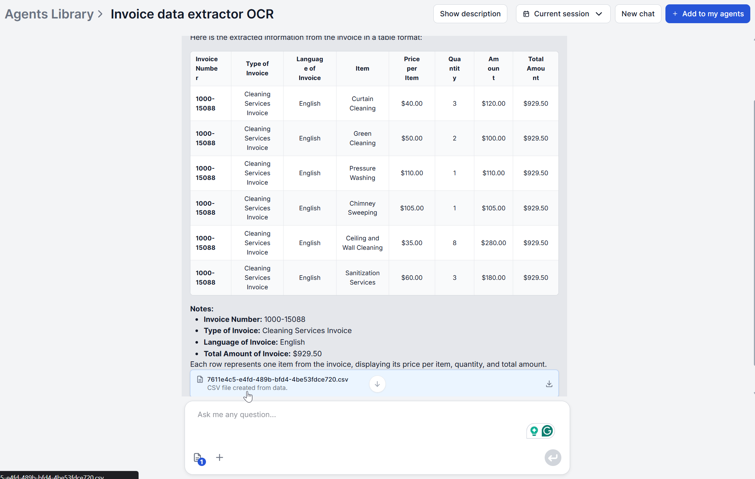This screenshot has width=755, height=479.
Task: Click the green lightbulb suggestion icon
Action: [534, 431]
